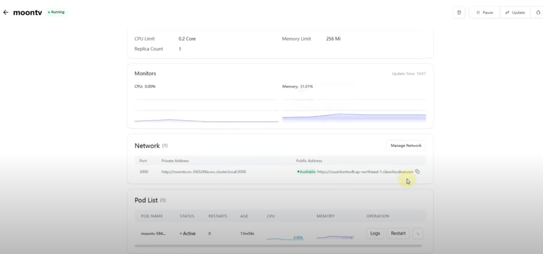This screenshot has height=254, width=543.
Task: Click the Pod List heading
Action: pyautogui.click(x=146, y=200)
